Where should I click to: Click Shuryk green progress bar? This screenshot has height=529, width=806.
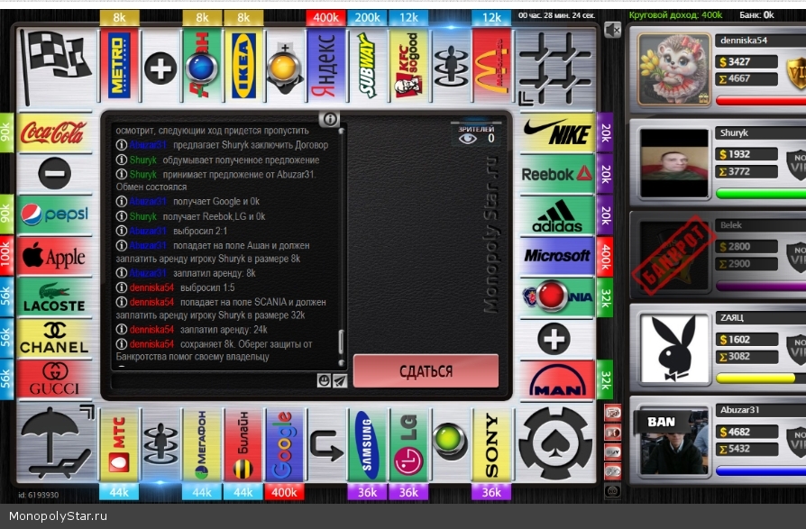761,193
